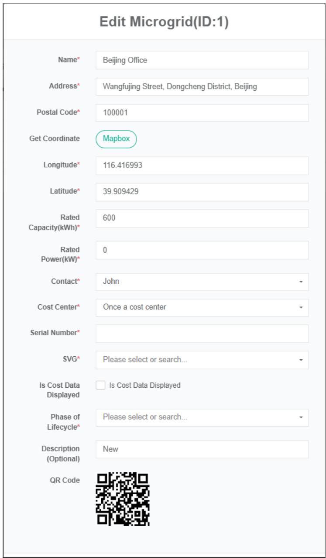326x558 pixels.
Task: Expand the Phase of Lifecycle dropdown
Action: 196,417
